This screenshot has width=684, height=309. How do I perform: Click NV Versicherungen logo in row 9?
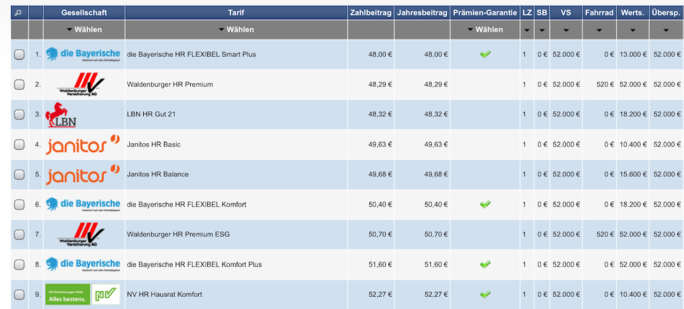pos(83,295)
